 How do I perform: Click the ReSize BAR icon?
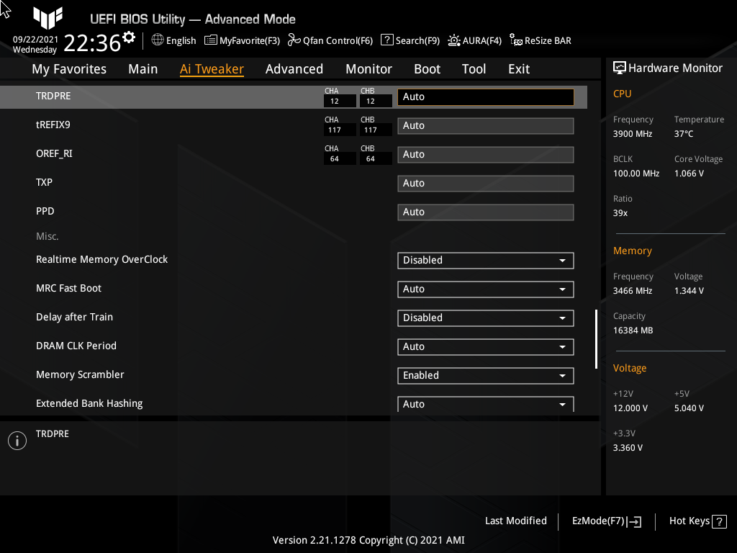coord(515,40)
